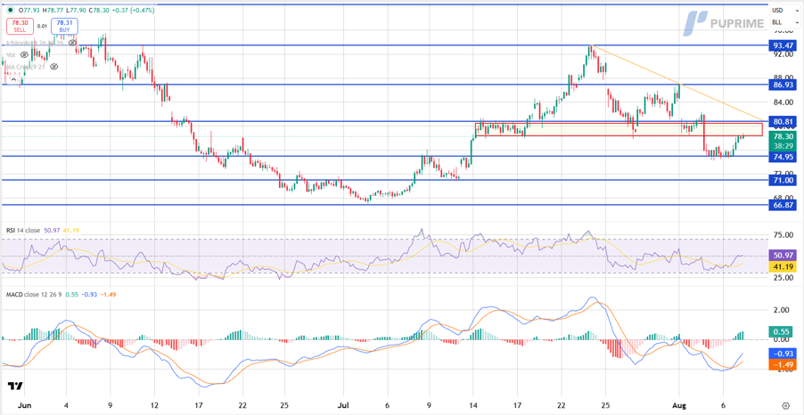Click the 71.00 price level label
Screen dimensions: 804x415
(783, 181)
